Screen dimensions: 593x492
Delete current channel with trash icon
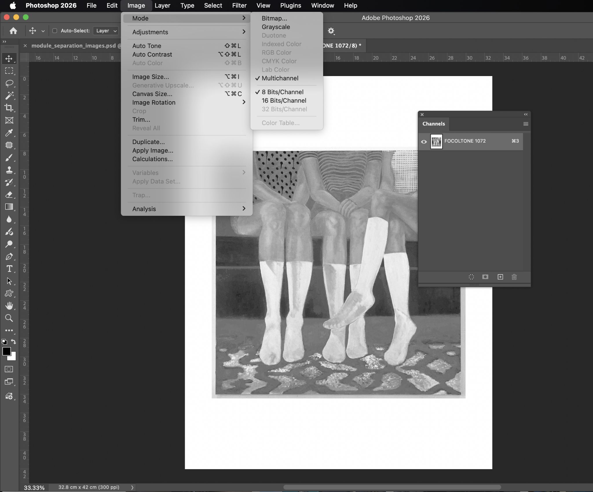click(x=514, y=277)
